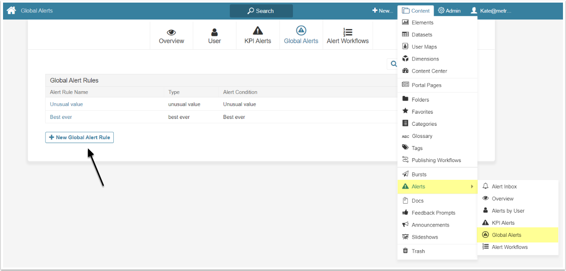Click the magnifier icon beside the Content menu

pos(393,64)
